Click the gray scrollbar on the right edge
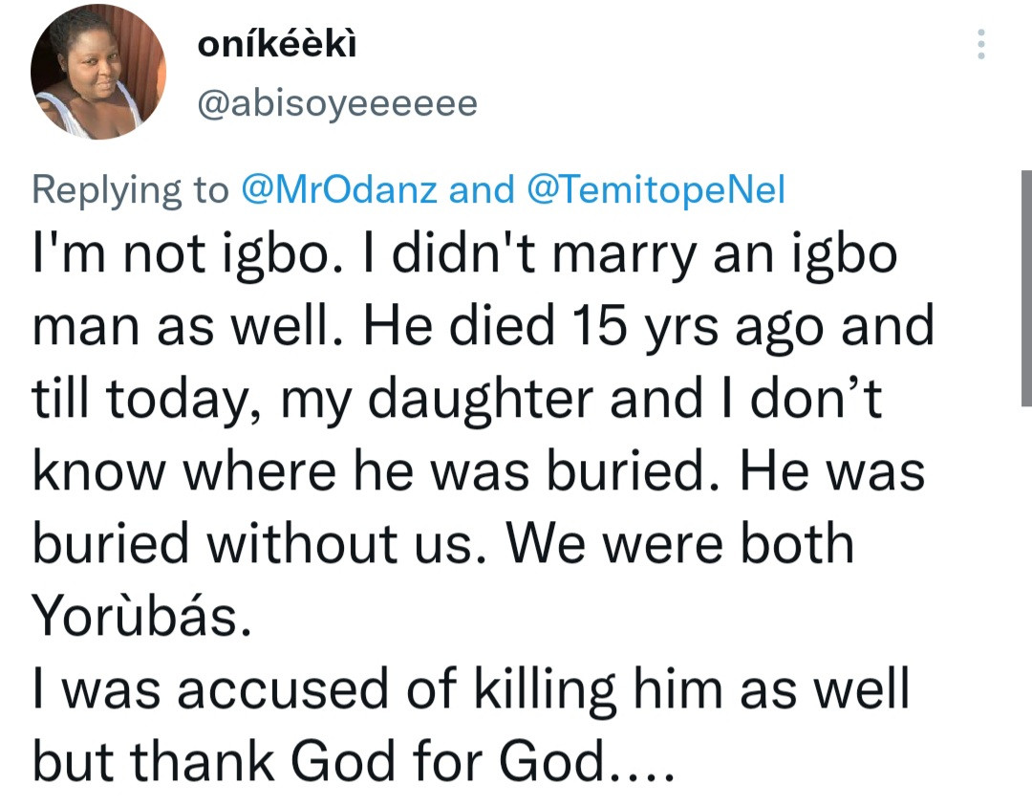The height and width of the screenshot is (806, 1032). pyautogui.click(x=1026, y=288)
